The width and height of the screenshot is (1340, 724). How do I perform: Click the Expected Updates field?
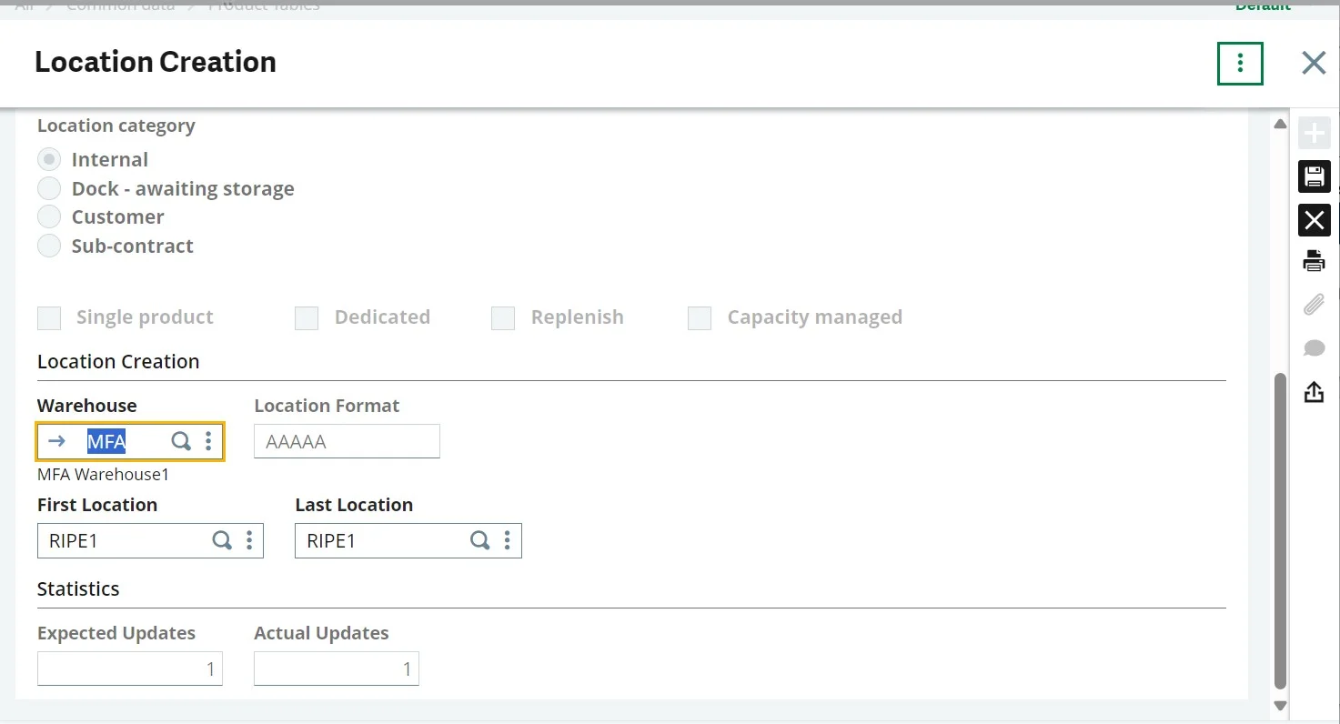pos(130,669)
